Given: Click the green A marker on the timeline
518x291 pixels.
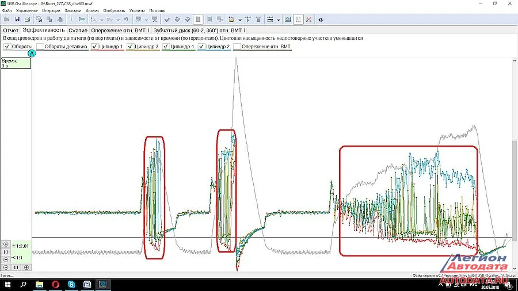Looking at the screenshot, I should pos(32,53).
